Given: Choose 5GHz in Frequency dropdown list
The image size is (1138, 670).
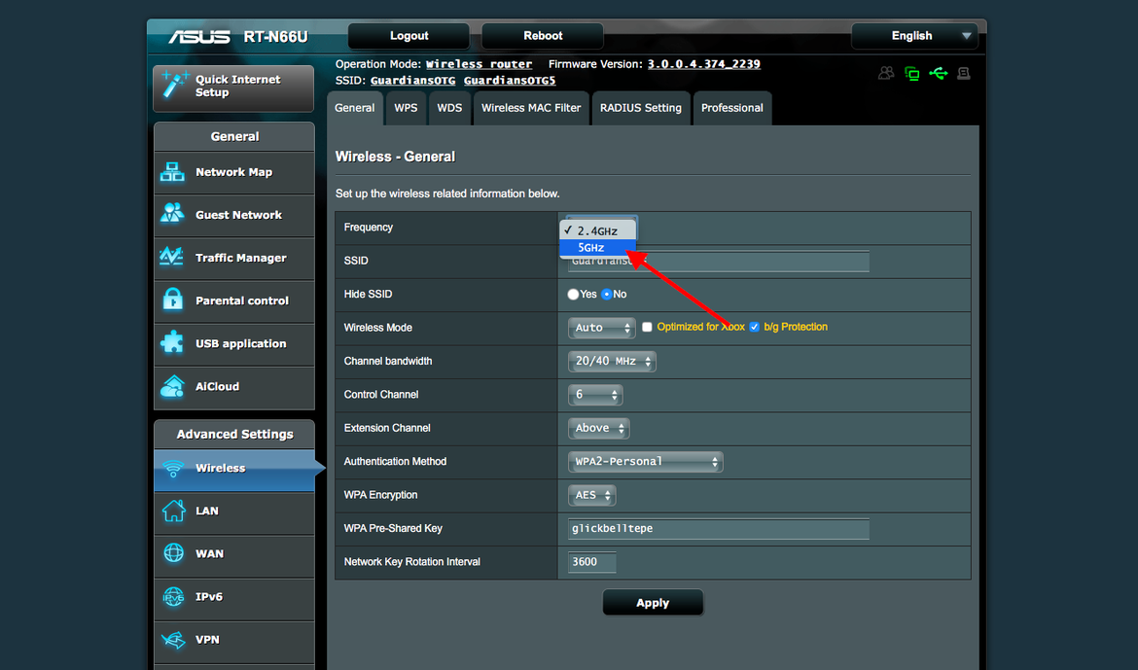Looking at the screenshot, I should 598,248.
